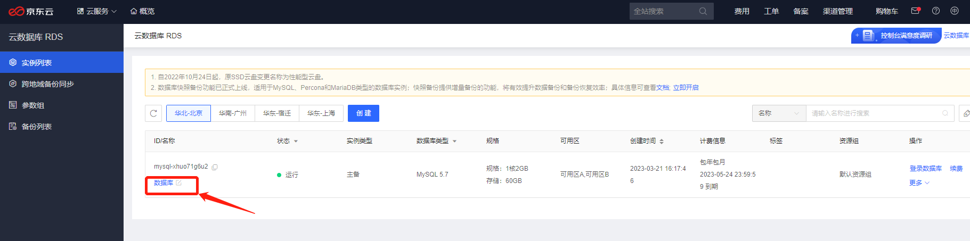
Task: Click the 跨地域备份同步 sidebar icon
Action: coord(13,84)
